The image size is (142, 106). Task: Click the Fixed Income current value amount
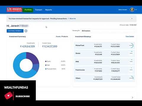115,71
